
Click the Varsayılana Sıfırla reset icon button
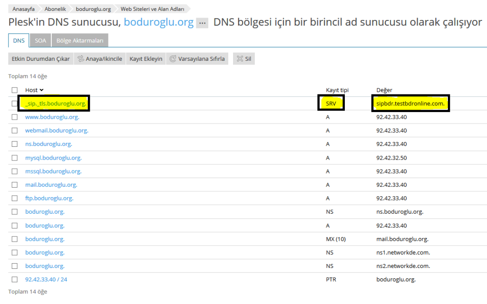coord(173,59)
